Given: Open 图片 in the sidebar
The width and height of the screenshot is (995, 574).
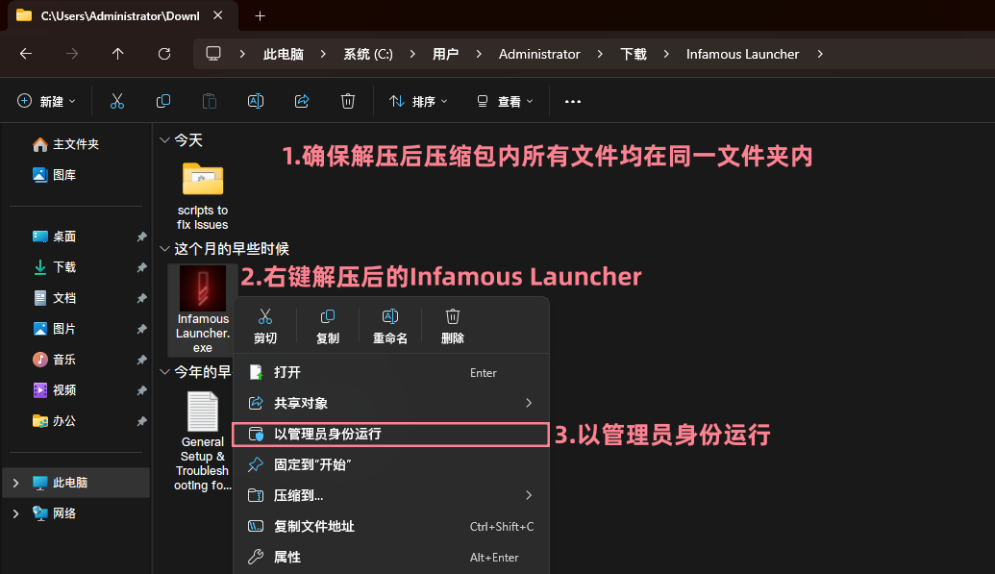Looking at the screenshot, I should click(x=54, y=328).
